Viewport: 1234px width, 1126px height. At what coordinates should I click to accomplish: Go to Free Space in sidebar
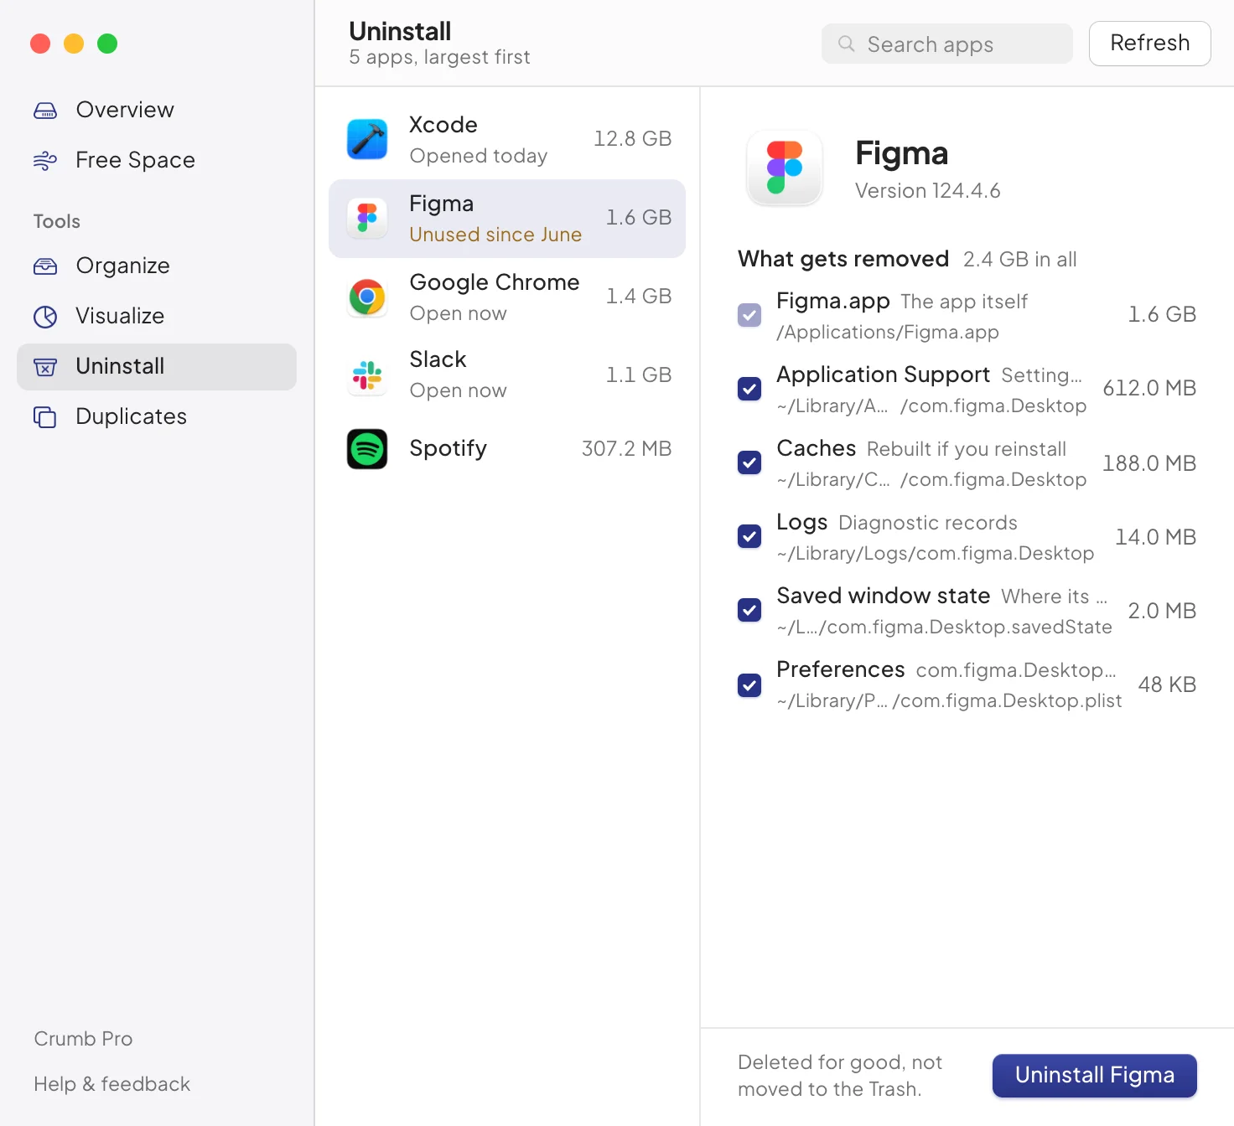click(x=157, y=161)
